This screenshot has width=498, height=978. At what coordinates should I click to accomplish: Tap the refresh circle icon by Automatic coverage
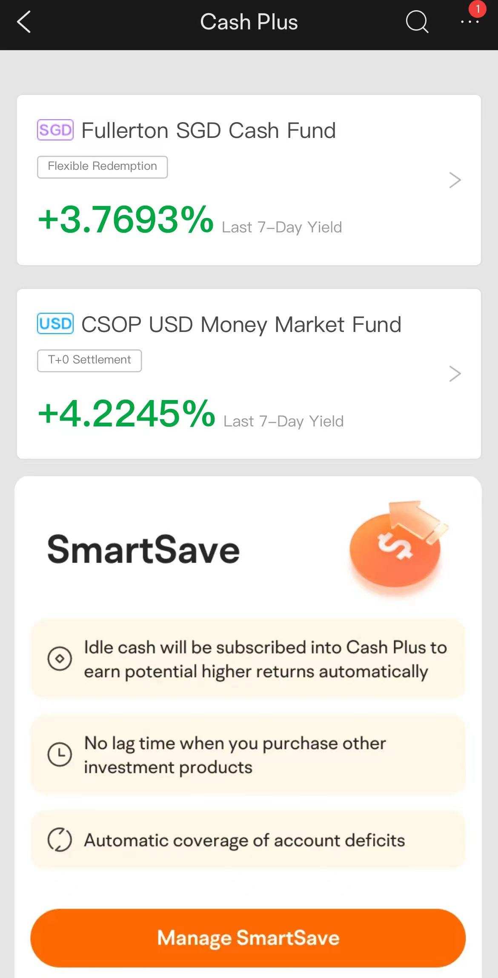tap(60, 839)
